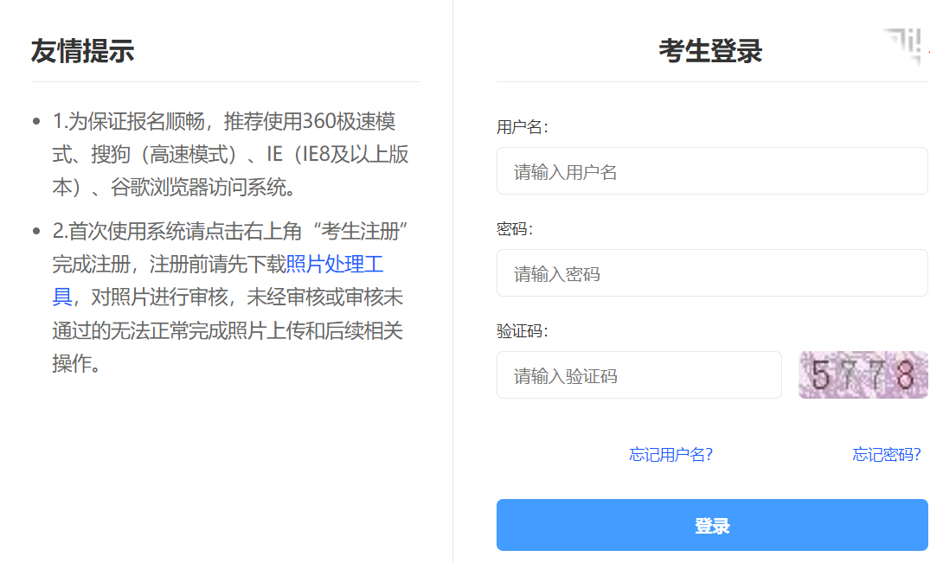Image resolution: width=930 pixels, height=563 pixels.
Task: Click the bullet point before tip 2
Action: click(36, 232)
